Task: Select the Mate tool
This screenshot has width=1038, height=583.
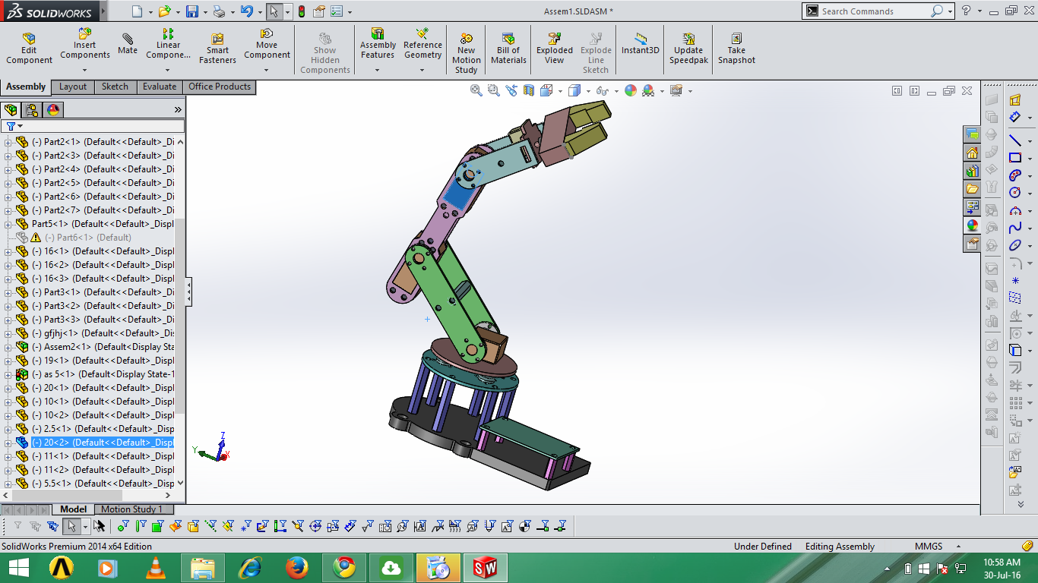Action: (128, 44)
